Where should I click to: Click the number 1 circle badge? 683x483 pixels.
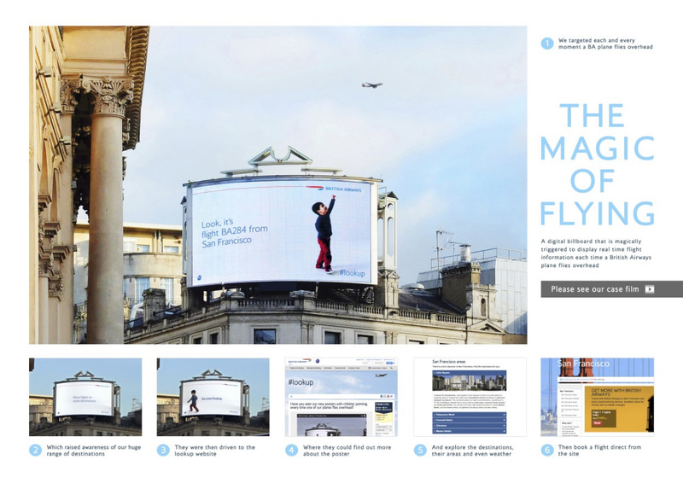tap(546, 43)
